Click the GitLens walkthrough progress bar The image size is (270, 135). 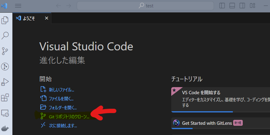tap(220, 129)
